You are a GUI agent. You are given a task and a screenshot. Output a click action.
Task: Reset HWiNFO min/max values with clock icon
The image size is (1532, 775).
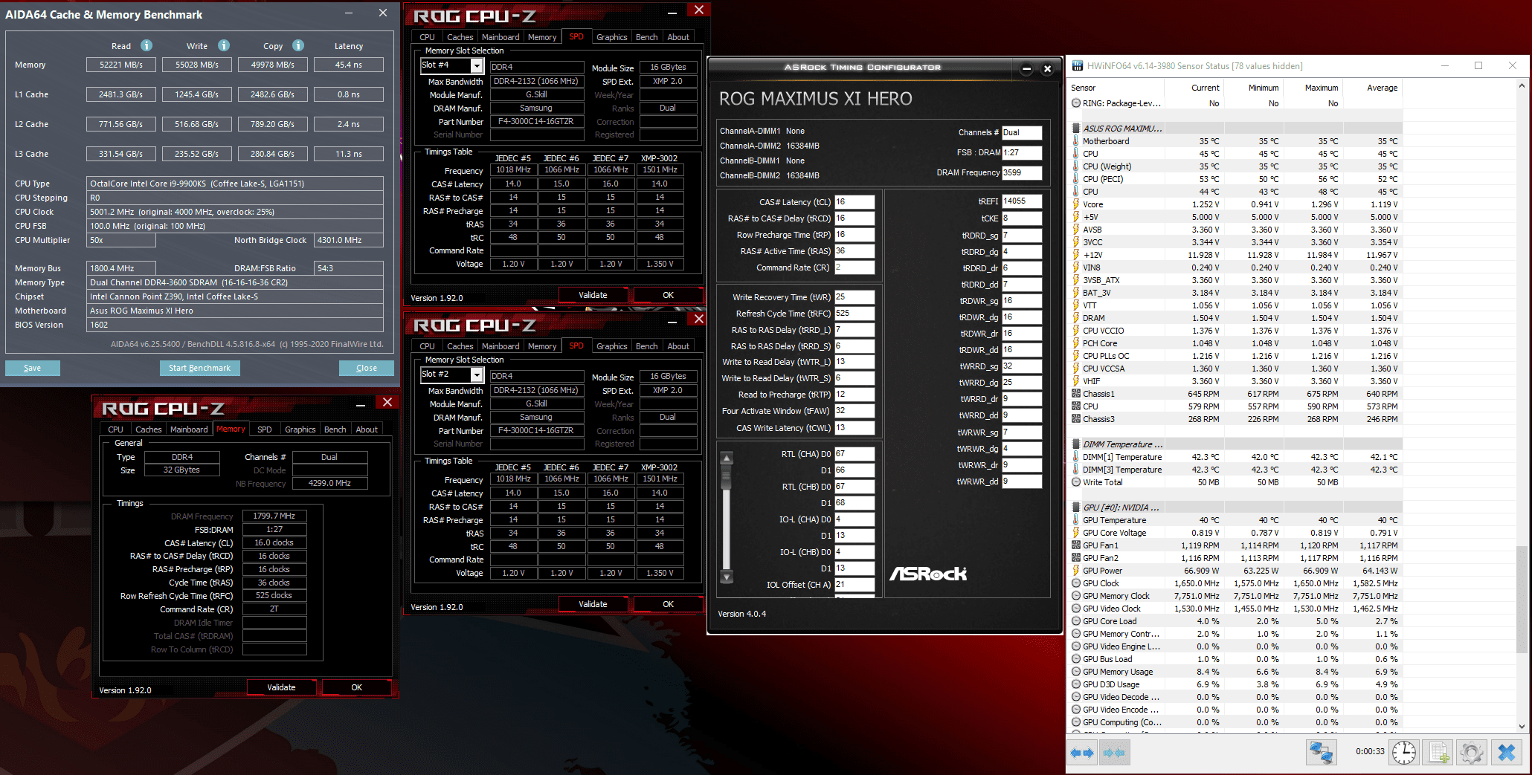click(x=1403, y=752)
